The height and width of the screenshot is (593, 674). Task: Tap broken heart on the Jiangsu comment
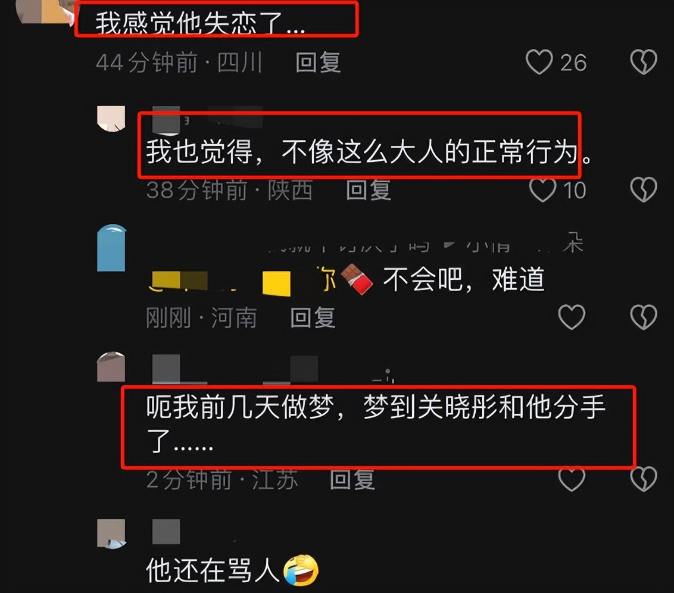point(644,479)
